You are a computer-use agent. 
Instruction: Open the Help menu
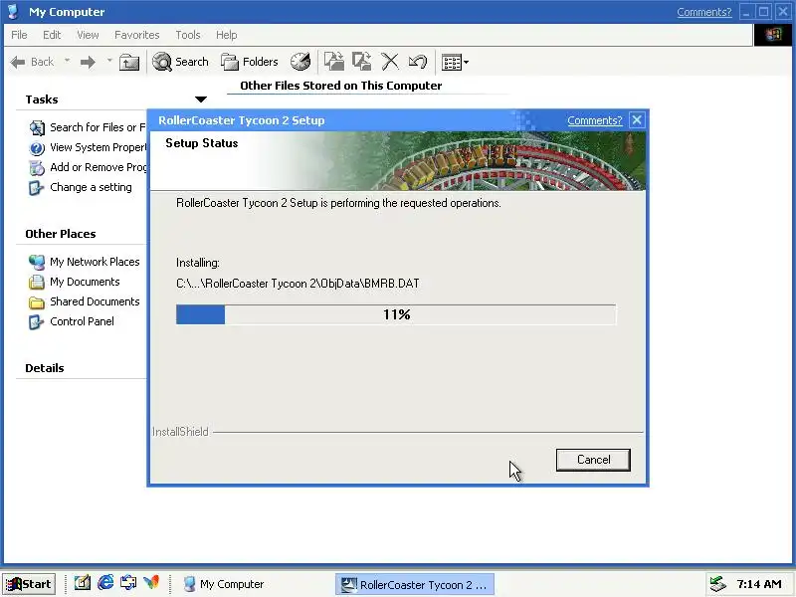[227, 35]
